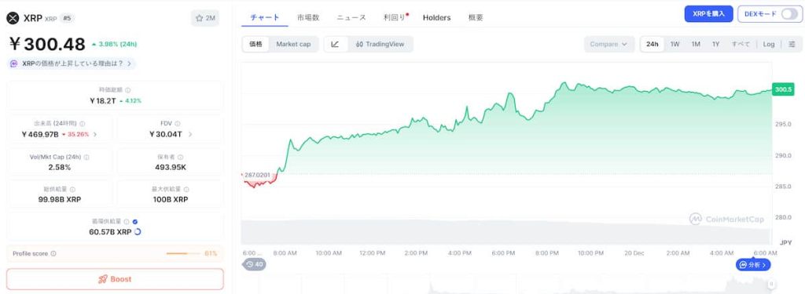Click info icon next to Profile score
The width and height of the screenshot is (805, 294).
[x=53, y=253]
